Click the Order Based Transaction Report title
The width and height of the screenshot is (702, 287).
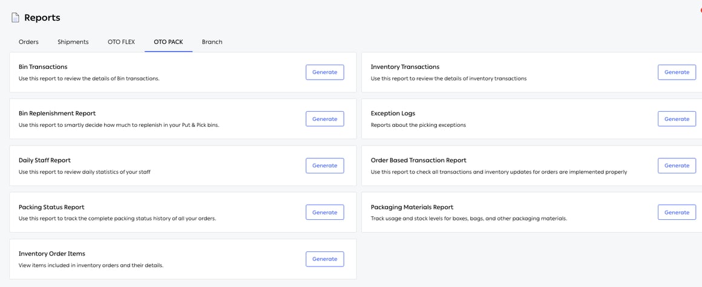point(419,160)
